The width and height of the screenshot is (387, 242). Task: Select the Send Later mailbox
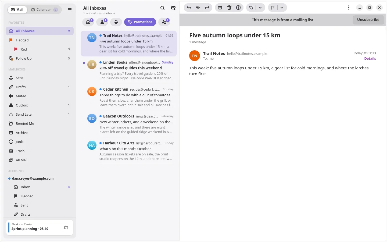point(40,114)
